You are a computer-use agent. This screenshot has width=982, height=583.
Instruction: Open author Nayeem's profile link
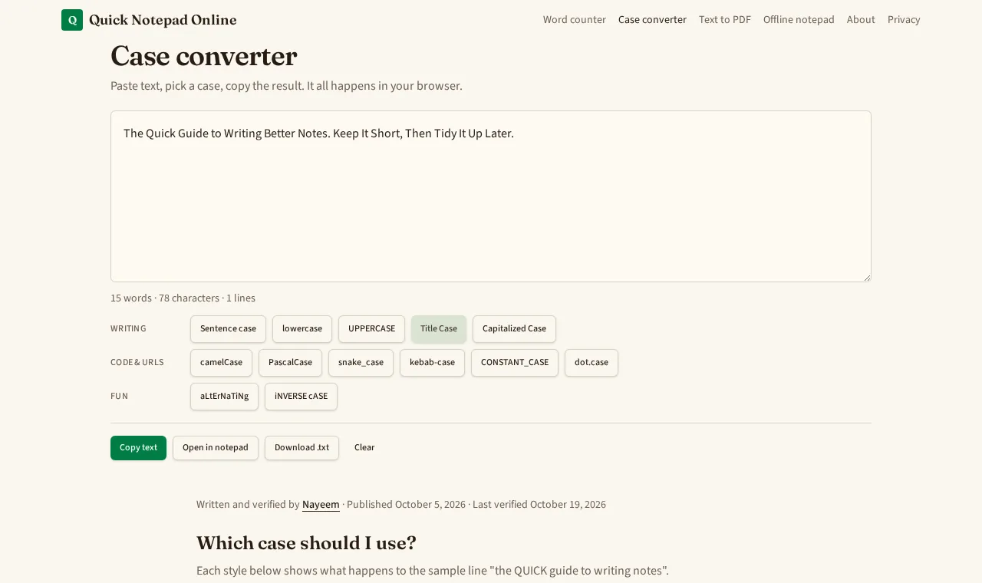(x=321, y=505)
